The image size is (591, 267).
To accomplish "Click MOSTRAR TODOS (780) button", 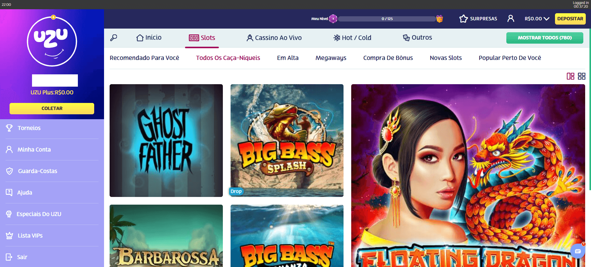I will 545,38.
